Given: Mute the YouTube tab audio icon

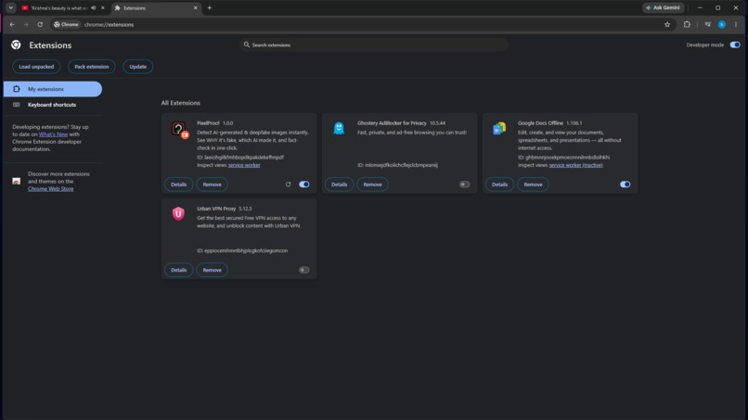Looking at the screenshot, I should click(94, 8).
